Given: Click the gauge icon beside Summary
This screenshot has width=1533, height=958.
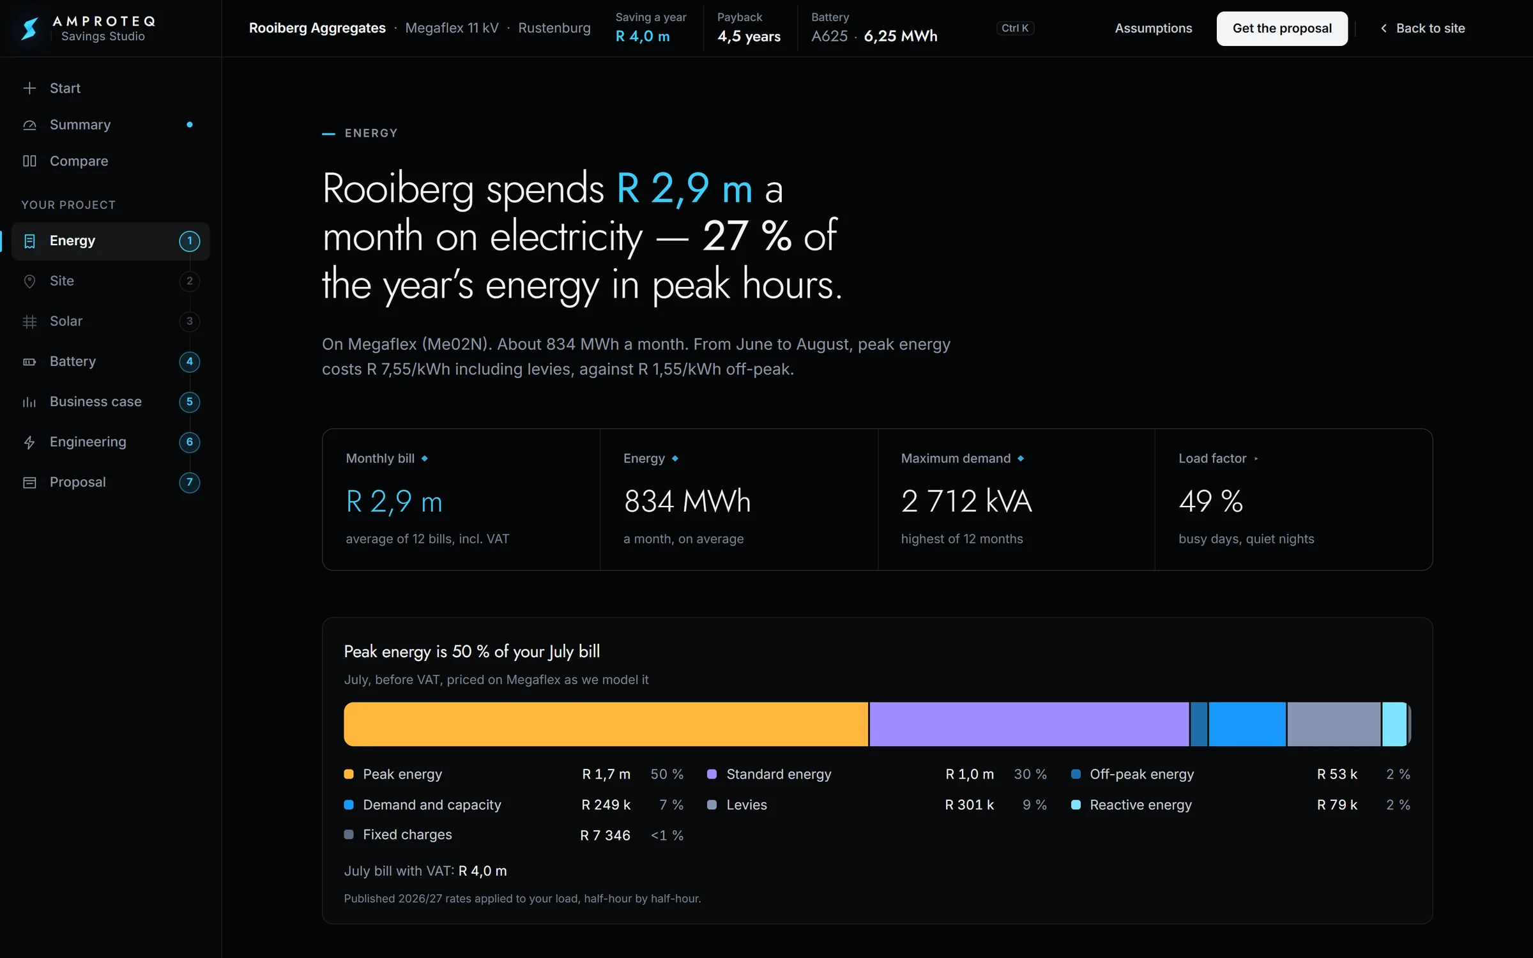Looking at the screenshot, I should [x=29, y=125].
